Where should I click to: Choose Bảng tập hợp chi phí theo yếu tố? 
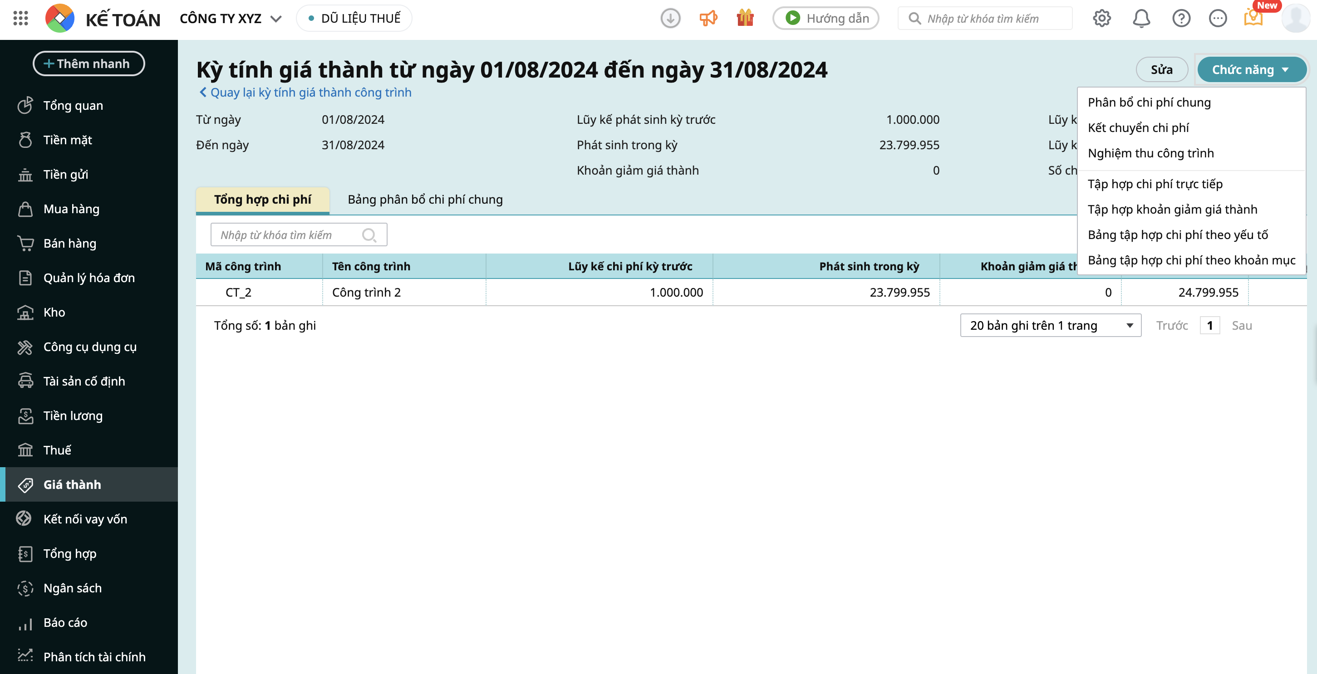(x=1191, y=235)
